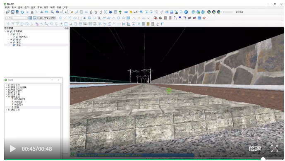Image resolution: width=285 pixels, height=161 pixels.
Task: Click the yellow rail section icon in third toolbar
Action: (x=148, y=24)
